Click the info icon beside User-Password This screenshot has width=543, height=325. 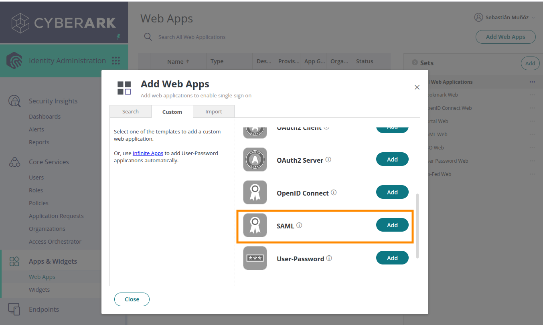(329, 258)
